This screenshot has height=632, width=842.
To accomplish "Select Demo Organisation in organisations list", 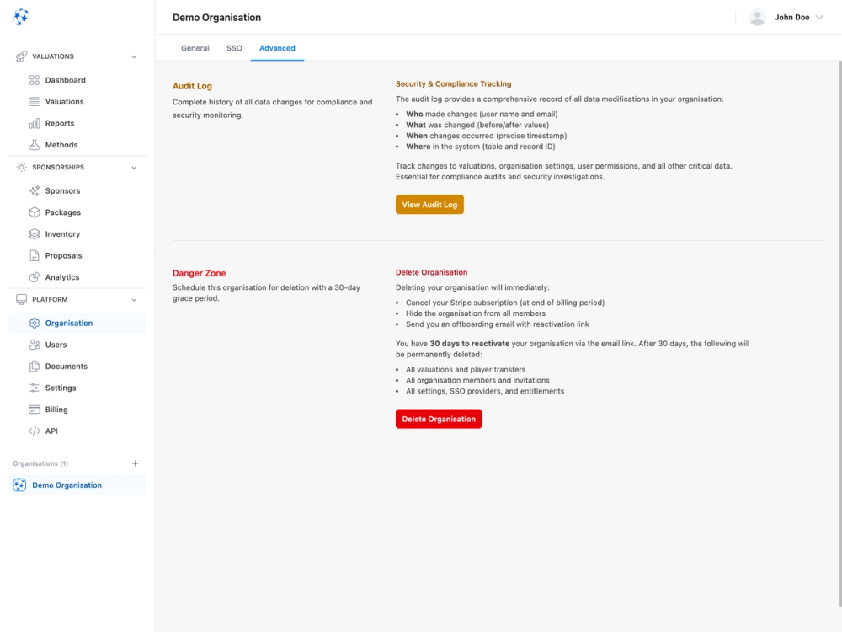I will click(x=77, y=485).
